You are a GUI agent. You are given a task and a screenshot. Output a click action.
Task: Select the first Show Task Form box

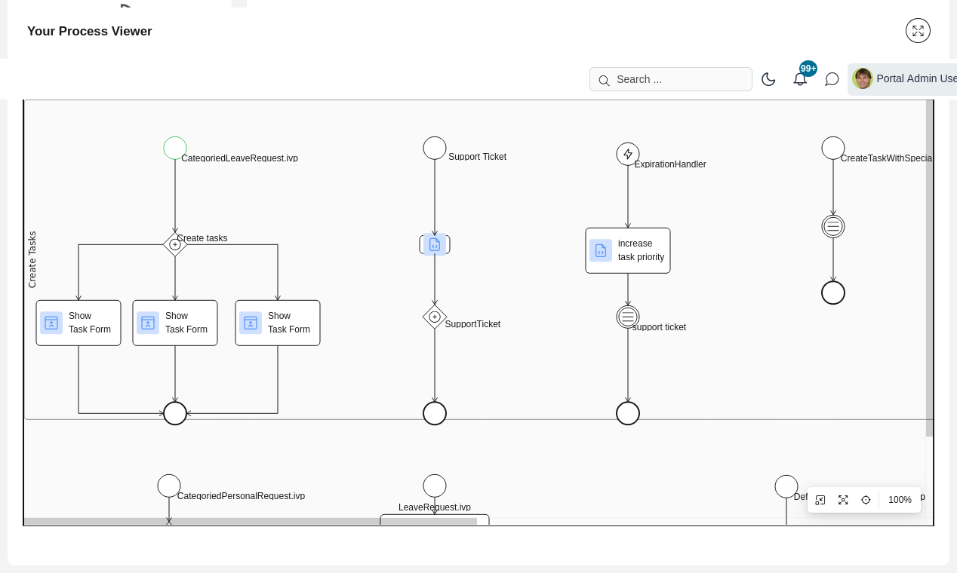(78, 323)
